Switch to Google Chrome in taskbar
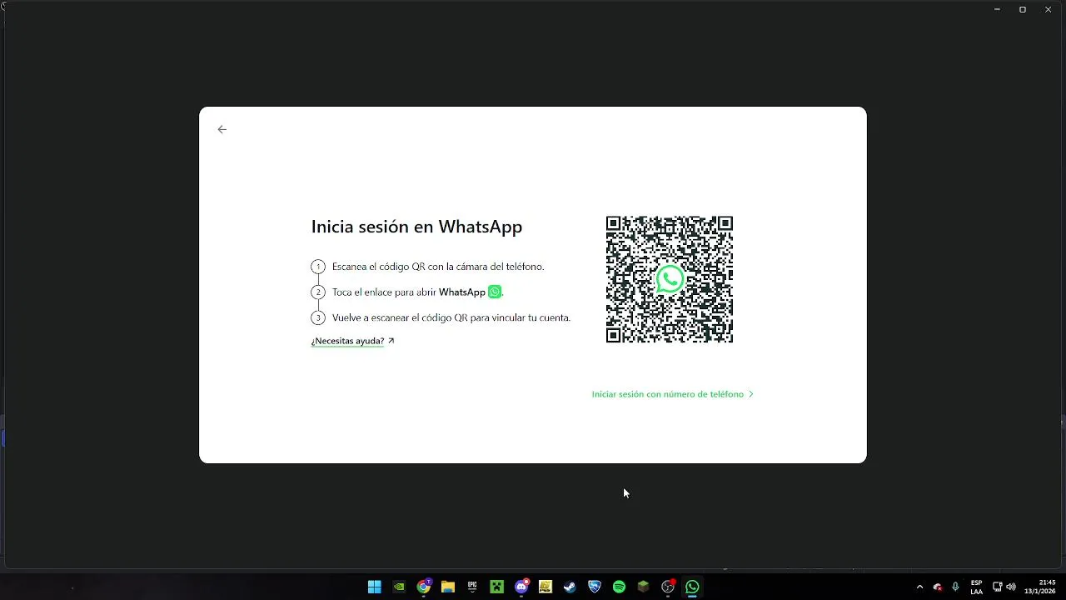This screenshot has height=600, width=1066. point(424,587)
